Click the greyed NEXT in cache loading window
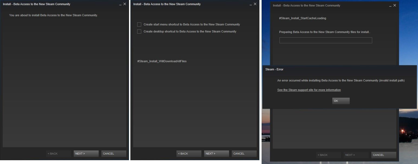The image size is (418, 164). pyautogui.click(x=356, y=155)
